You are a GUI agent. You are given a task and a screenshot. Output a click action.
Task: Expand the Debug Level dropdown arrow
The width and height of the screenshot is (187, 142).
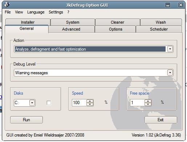point(170,72)
